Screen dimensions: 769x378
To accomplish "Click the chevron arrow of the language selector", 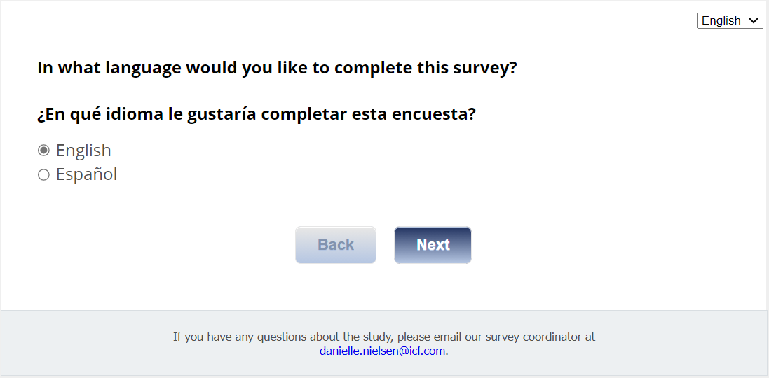I will 754,21.
